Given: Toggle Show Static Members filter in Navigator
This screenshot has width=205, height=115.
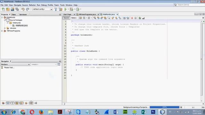Looking at the screenshot, I should (12, 103).
